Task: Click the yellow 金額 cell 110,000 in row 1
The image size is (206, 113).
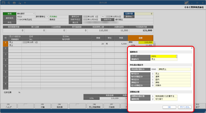Action: (x=146, y=42)
